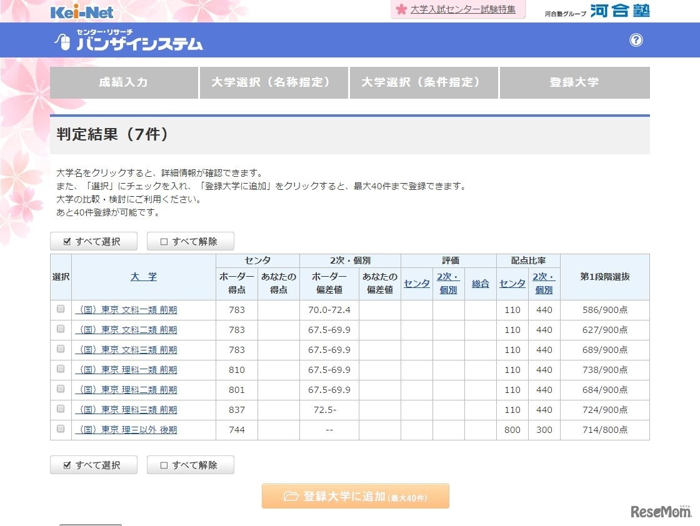Check the 東京 理三以外 後期 row checkbox
This screenshot has width=700, height=526.
coord(60,429)
